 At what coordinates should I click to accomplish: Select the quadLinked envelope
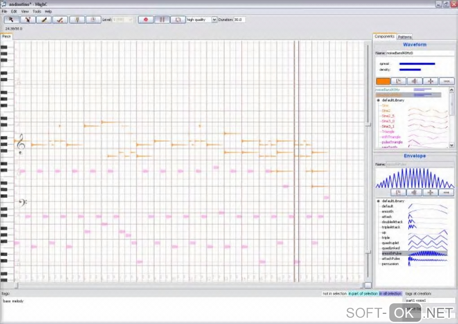pos(391,249)
